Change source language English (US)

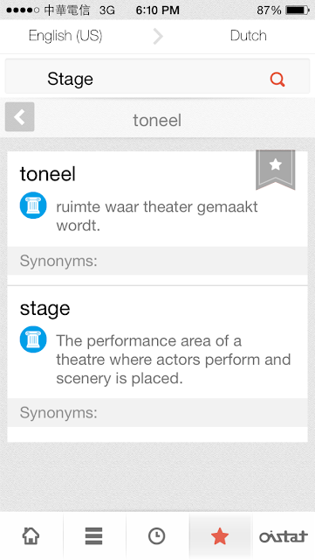[x=65, y=36]
